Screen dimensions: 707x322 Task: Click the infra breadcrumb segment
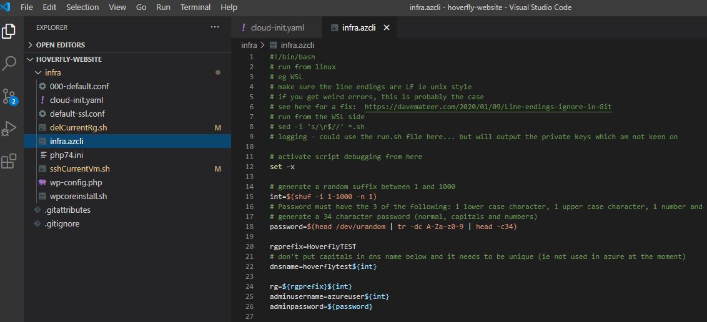click(x=249, y=45)
